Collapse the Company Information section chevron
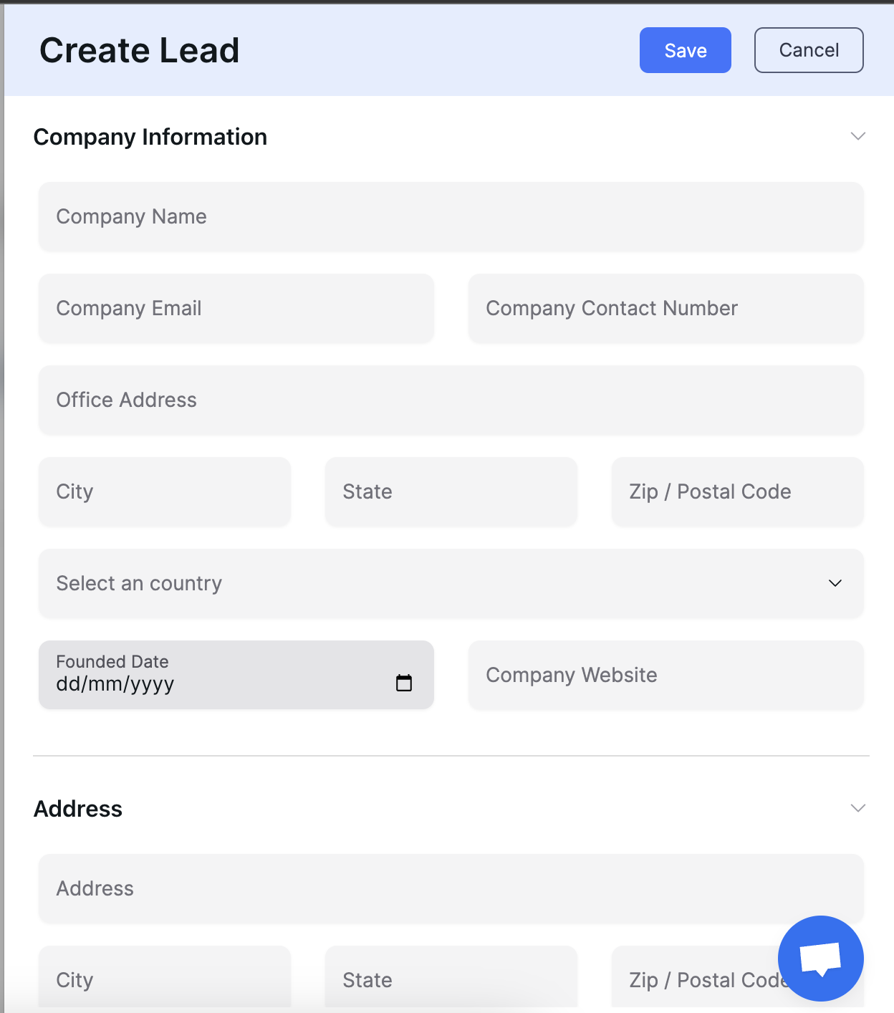 pos(857,136)
